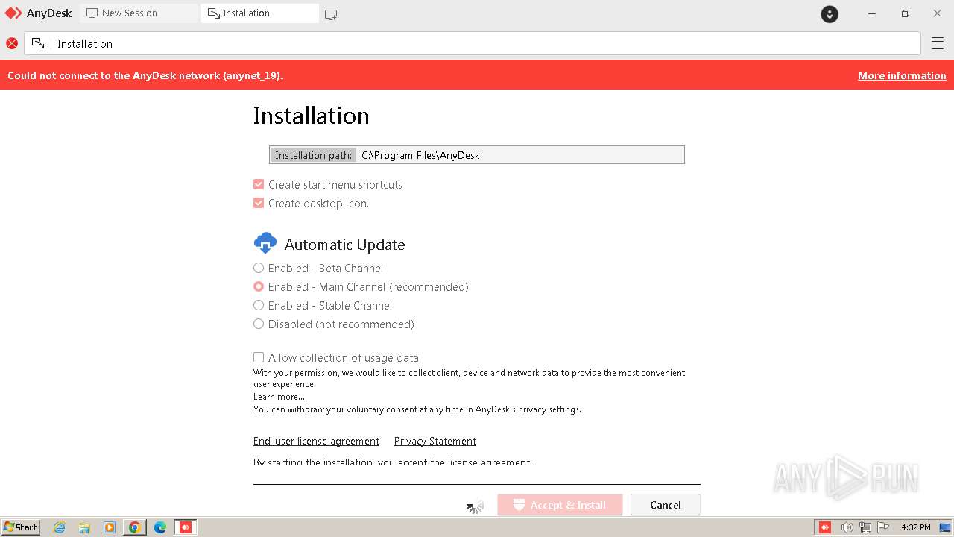
Task: Click the dark round download arrow icon
Action: (830, 14)
